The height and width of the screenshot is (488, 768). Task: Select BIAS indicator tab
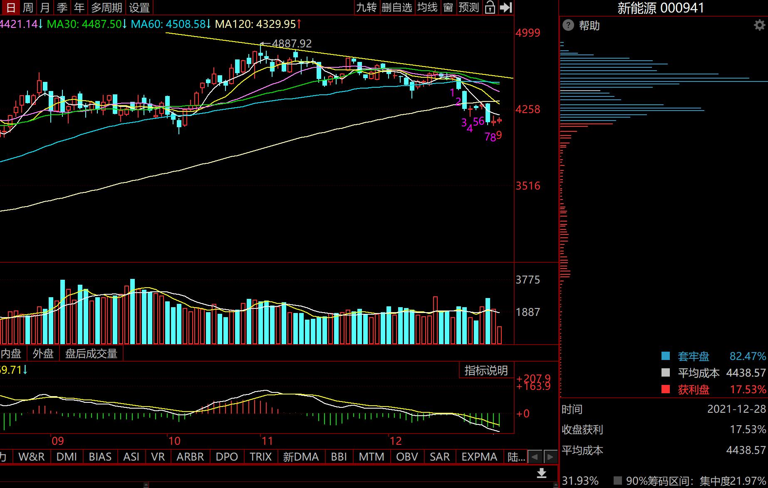(x=100, y=456)
